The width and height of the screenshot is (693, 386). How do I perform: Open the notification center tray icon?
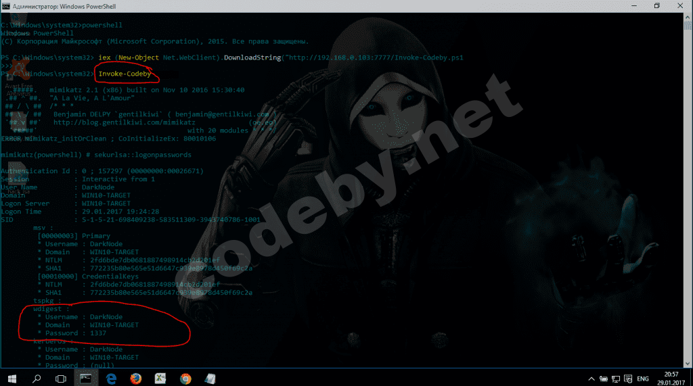[x=628, y=379]
